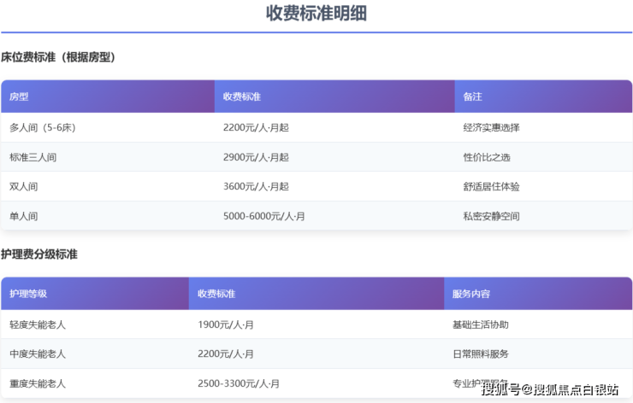
Task: Click the 舒适居住体验 remark cell
Action: [491, 186]
